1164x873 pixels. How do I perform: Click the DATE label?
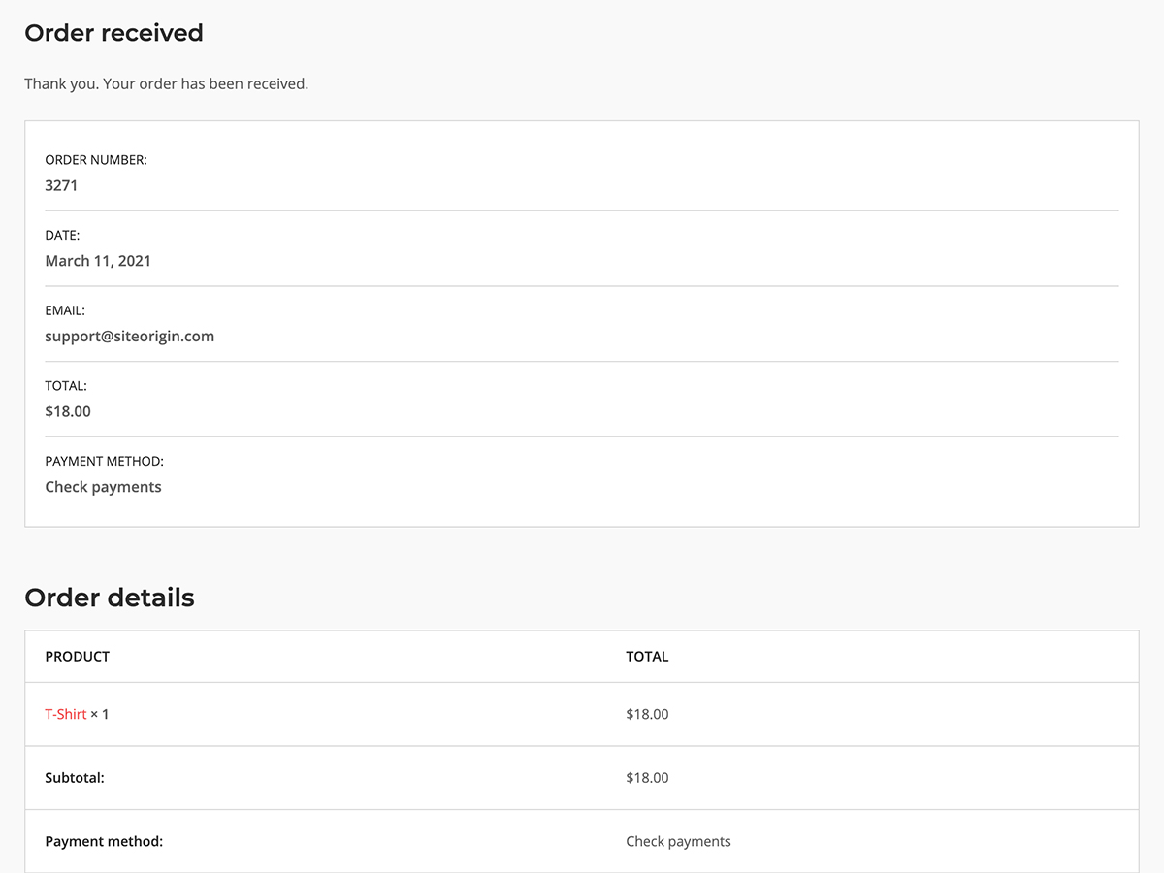tap(62, 235)
